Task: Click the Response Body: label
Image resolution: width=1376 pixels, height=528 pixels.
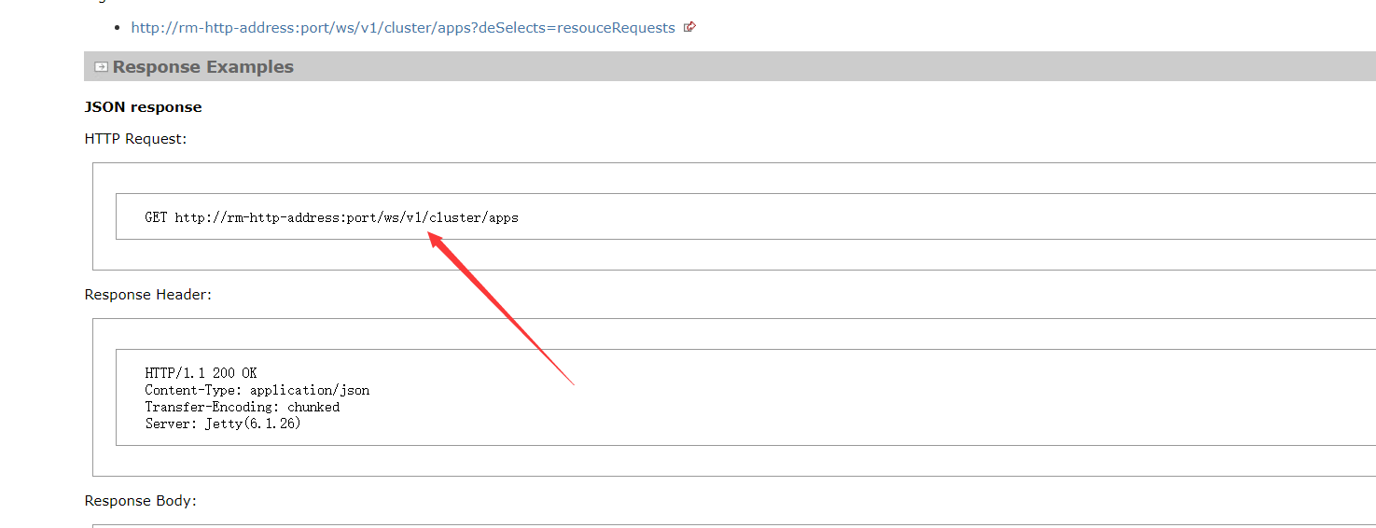Action: point(141,501)
